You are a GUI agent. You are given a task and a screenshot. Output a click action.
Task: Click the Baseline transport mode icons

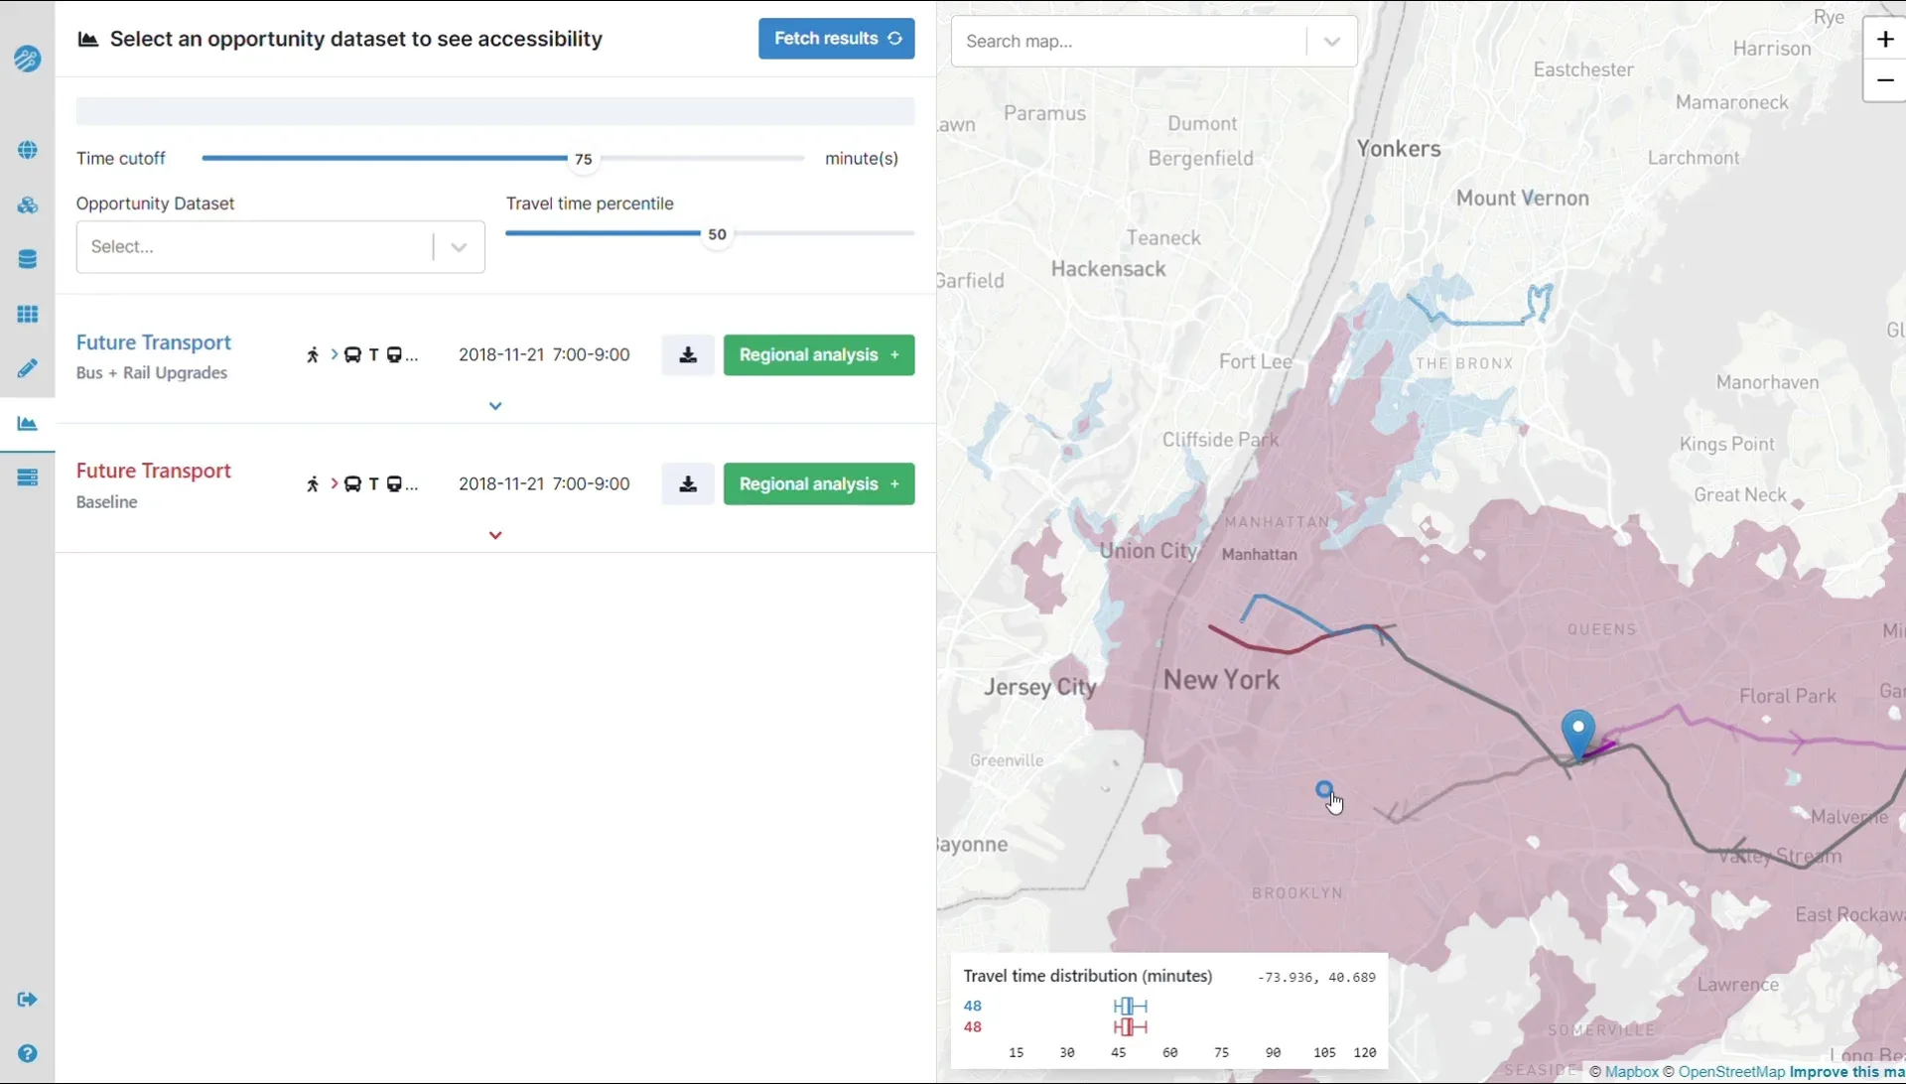point(362,484)
